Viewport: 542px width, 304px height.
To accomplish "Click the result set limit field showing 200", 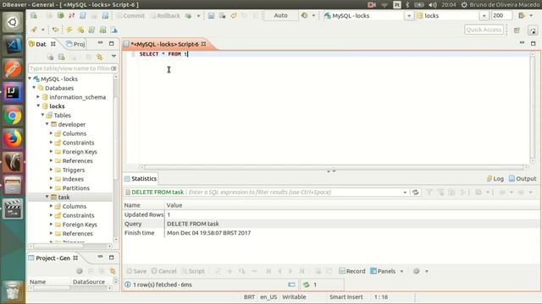I will [x=501, y=16].
